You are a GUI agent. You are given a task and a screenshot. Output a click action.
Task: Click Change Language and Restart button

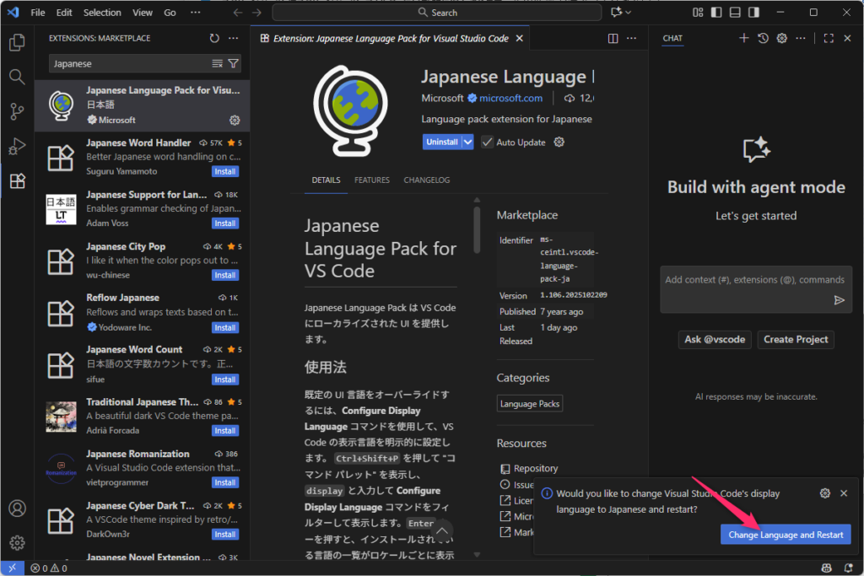coord(785,535)
